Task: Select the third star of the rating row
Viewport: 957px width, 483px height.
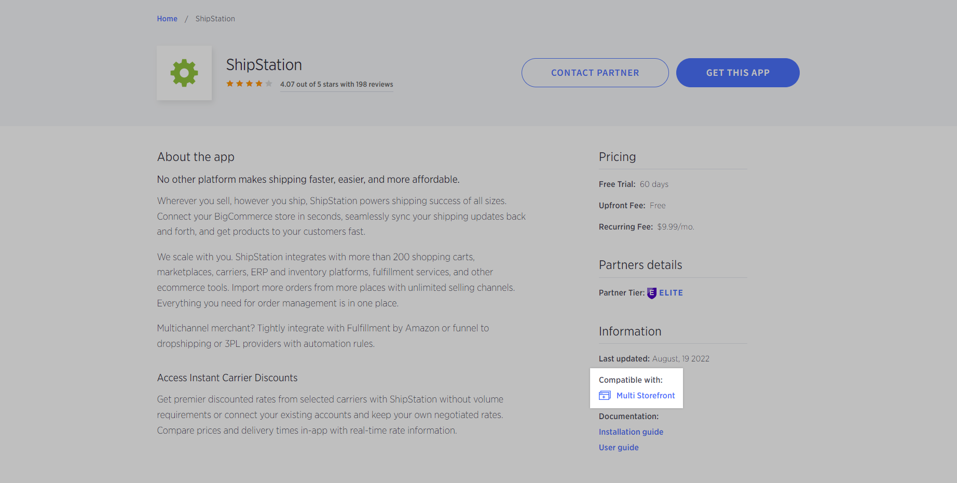Action: pos(250,83)
